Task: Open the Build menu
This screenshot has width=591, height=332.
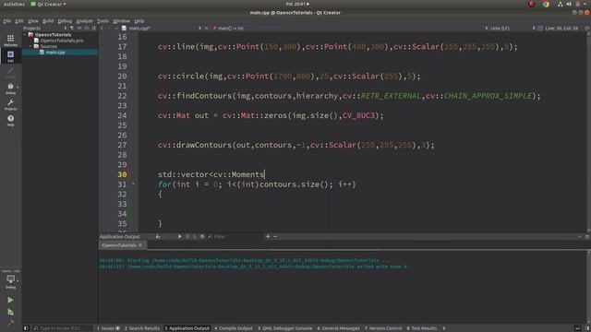Action: pos(48,21)
